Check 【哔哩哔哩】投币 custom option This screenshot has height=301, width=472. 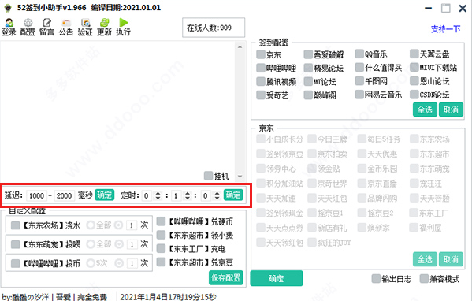coord(15,263)
